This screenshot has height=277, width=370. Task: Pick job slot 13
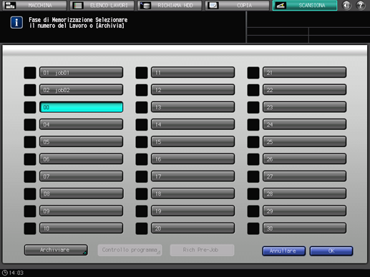(193, 107)
